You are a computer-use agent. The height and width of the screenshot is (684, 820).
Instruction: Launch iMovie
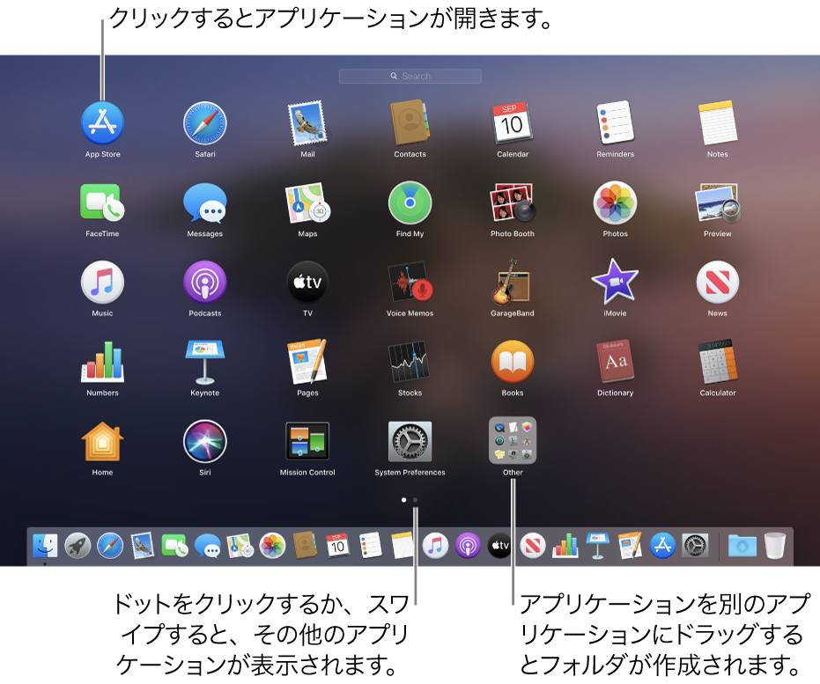point(615,283)
